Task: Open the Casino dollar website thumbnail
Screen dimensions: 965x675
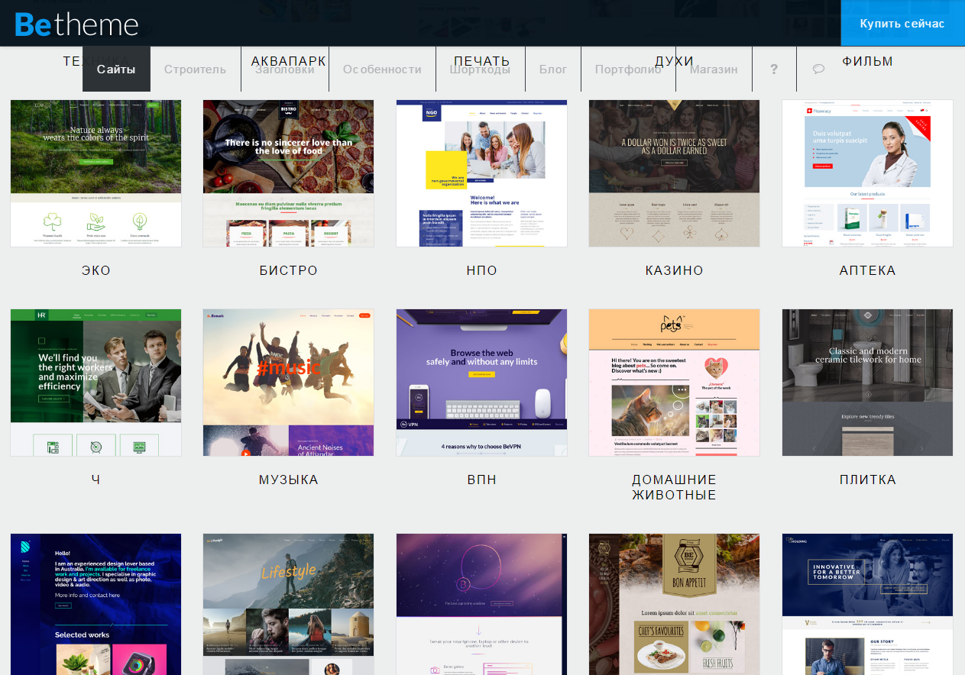Action: [x=675, y=173]
